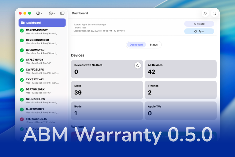The height and width of the screenshot is (157, 235).
Task: Click green check status icon for D2P7GM20RX
Action: (22, 90)
